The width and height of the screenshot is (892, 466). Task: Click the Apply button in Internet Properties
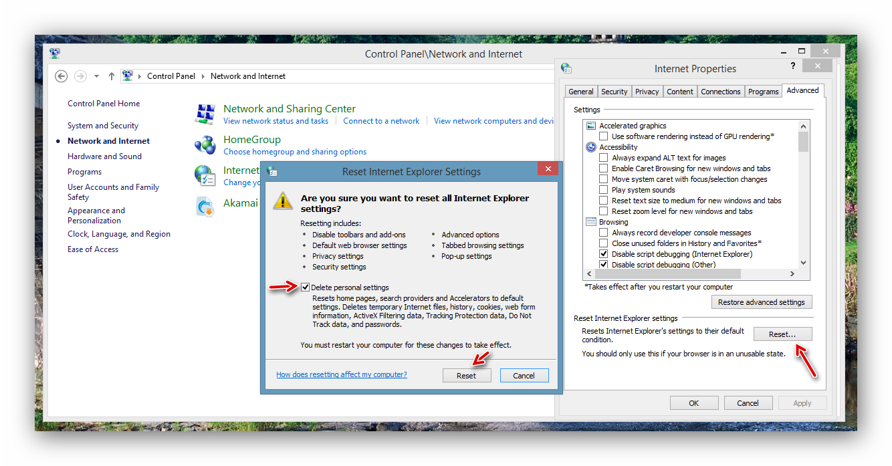point(802,403)
